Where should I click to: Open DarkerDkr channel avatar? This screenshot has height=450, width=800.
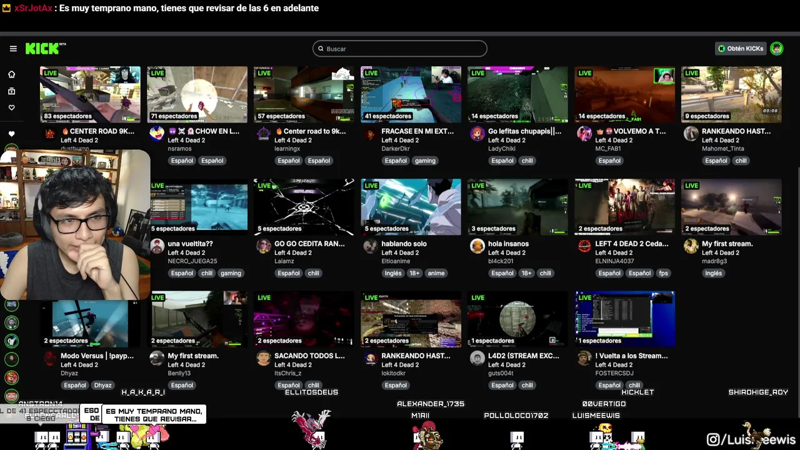coord(371,134)
